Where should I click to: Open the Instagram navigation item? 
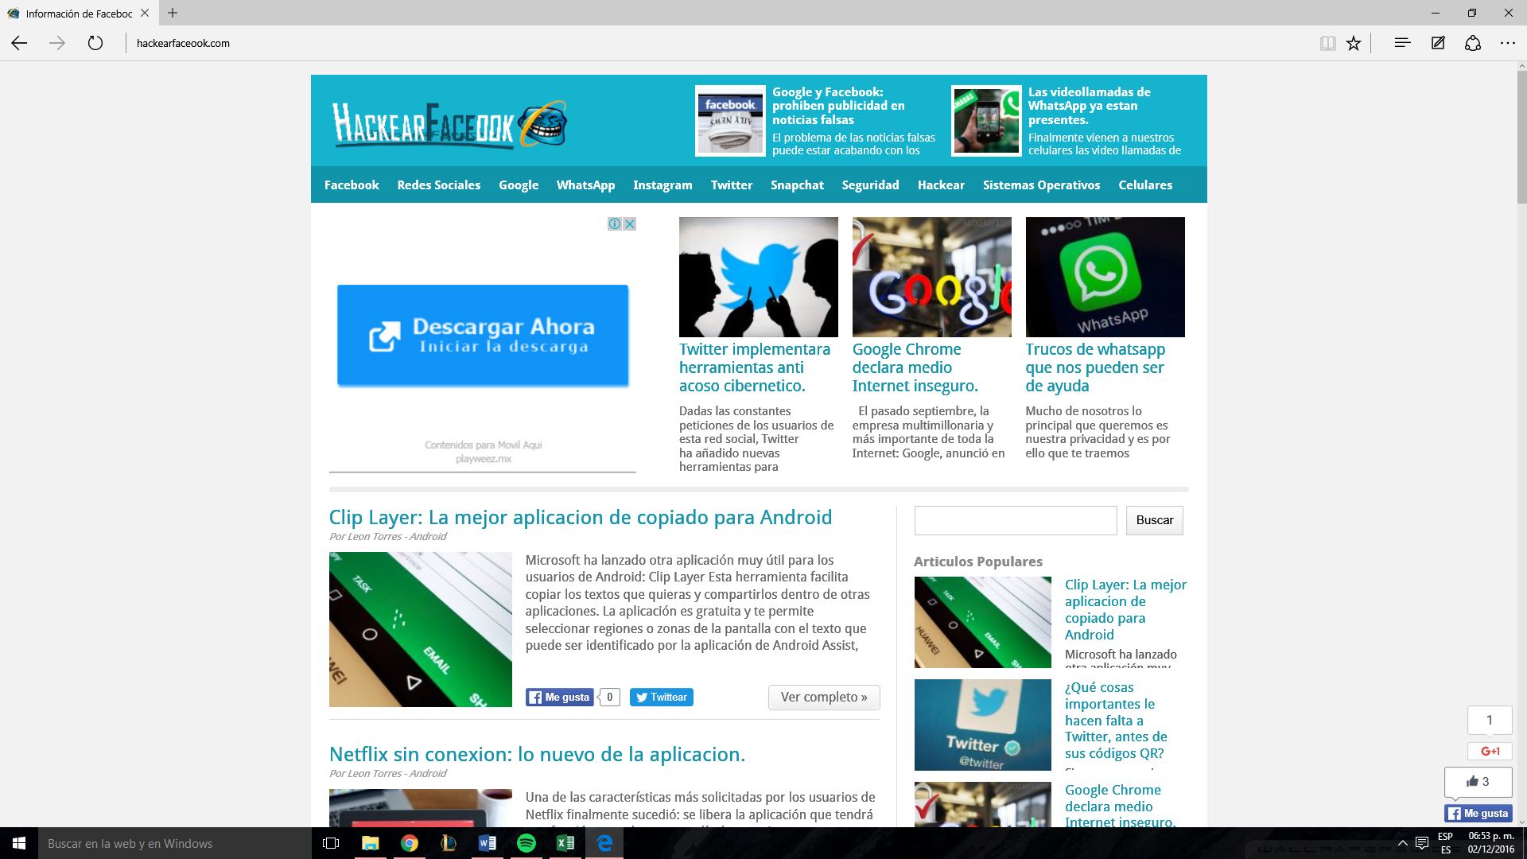(x=662, y=185)
